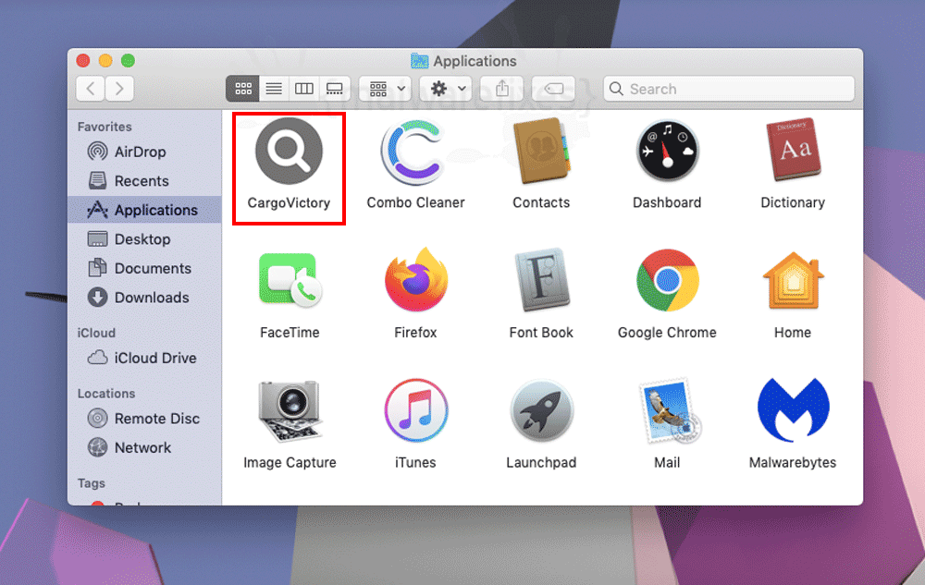Select the Malwarebytes app icon
The width and height of the screenshot is (925, 585).
793,409
